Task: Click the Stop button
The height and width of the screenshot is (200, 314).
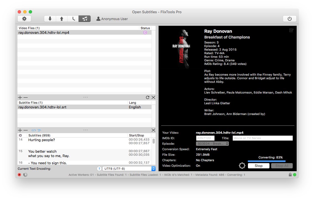Action: (x=258, y=166)
